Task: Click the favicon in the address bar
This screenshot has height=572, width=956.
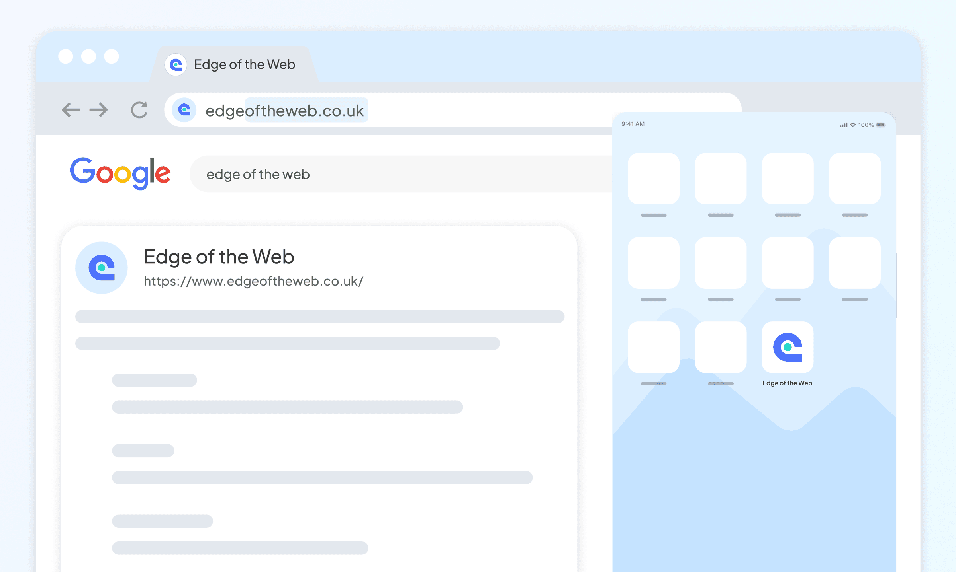Action: pos(184,110)
